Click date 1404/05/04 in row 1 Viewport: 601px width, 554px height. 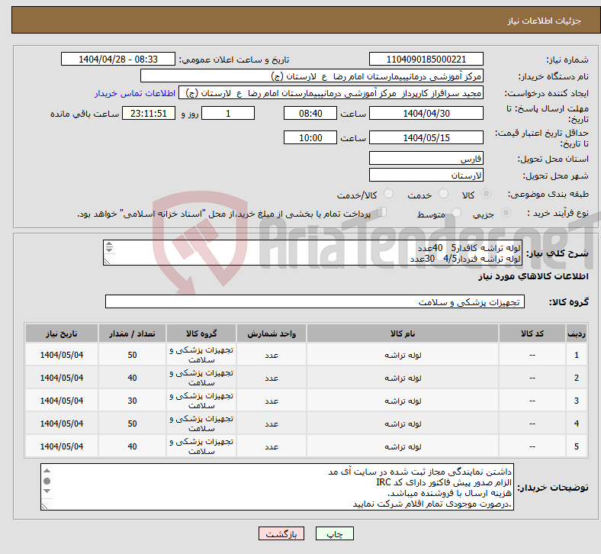[x=62, y=355]
